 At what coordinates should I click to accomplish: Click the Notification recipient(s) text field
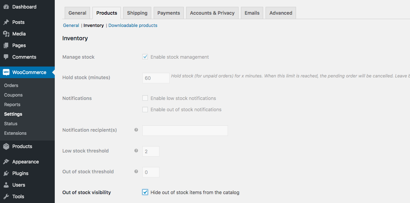[185, 130]
